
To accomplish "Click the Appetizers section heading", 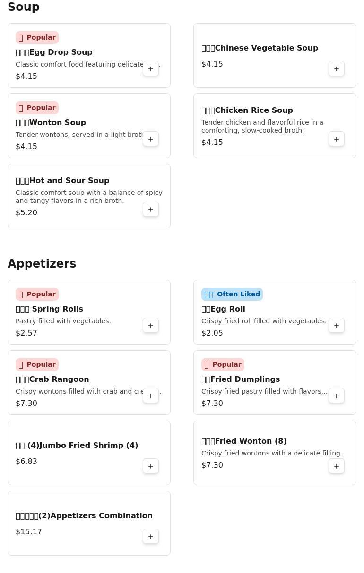I will tap(42, 264).
